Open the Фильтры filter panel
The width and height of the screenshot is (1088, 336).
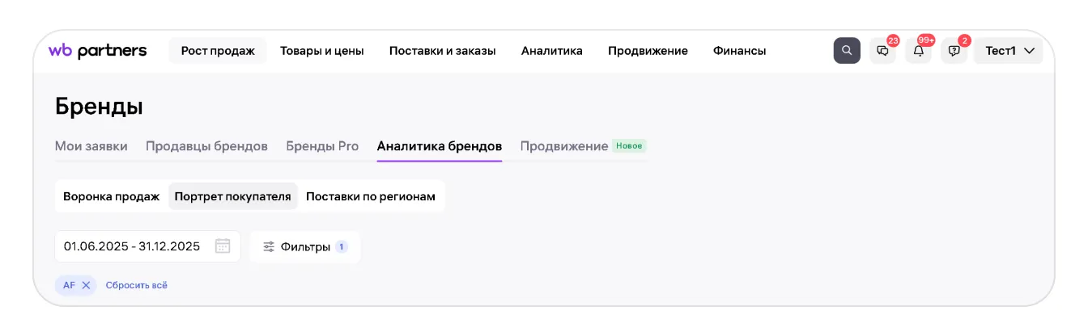[305, 246]
